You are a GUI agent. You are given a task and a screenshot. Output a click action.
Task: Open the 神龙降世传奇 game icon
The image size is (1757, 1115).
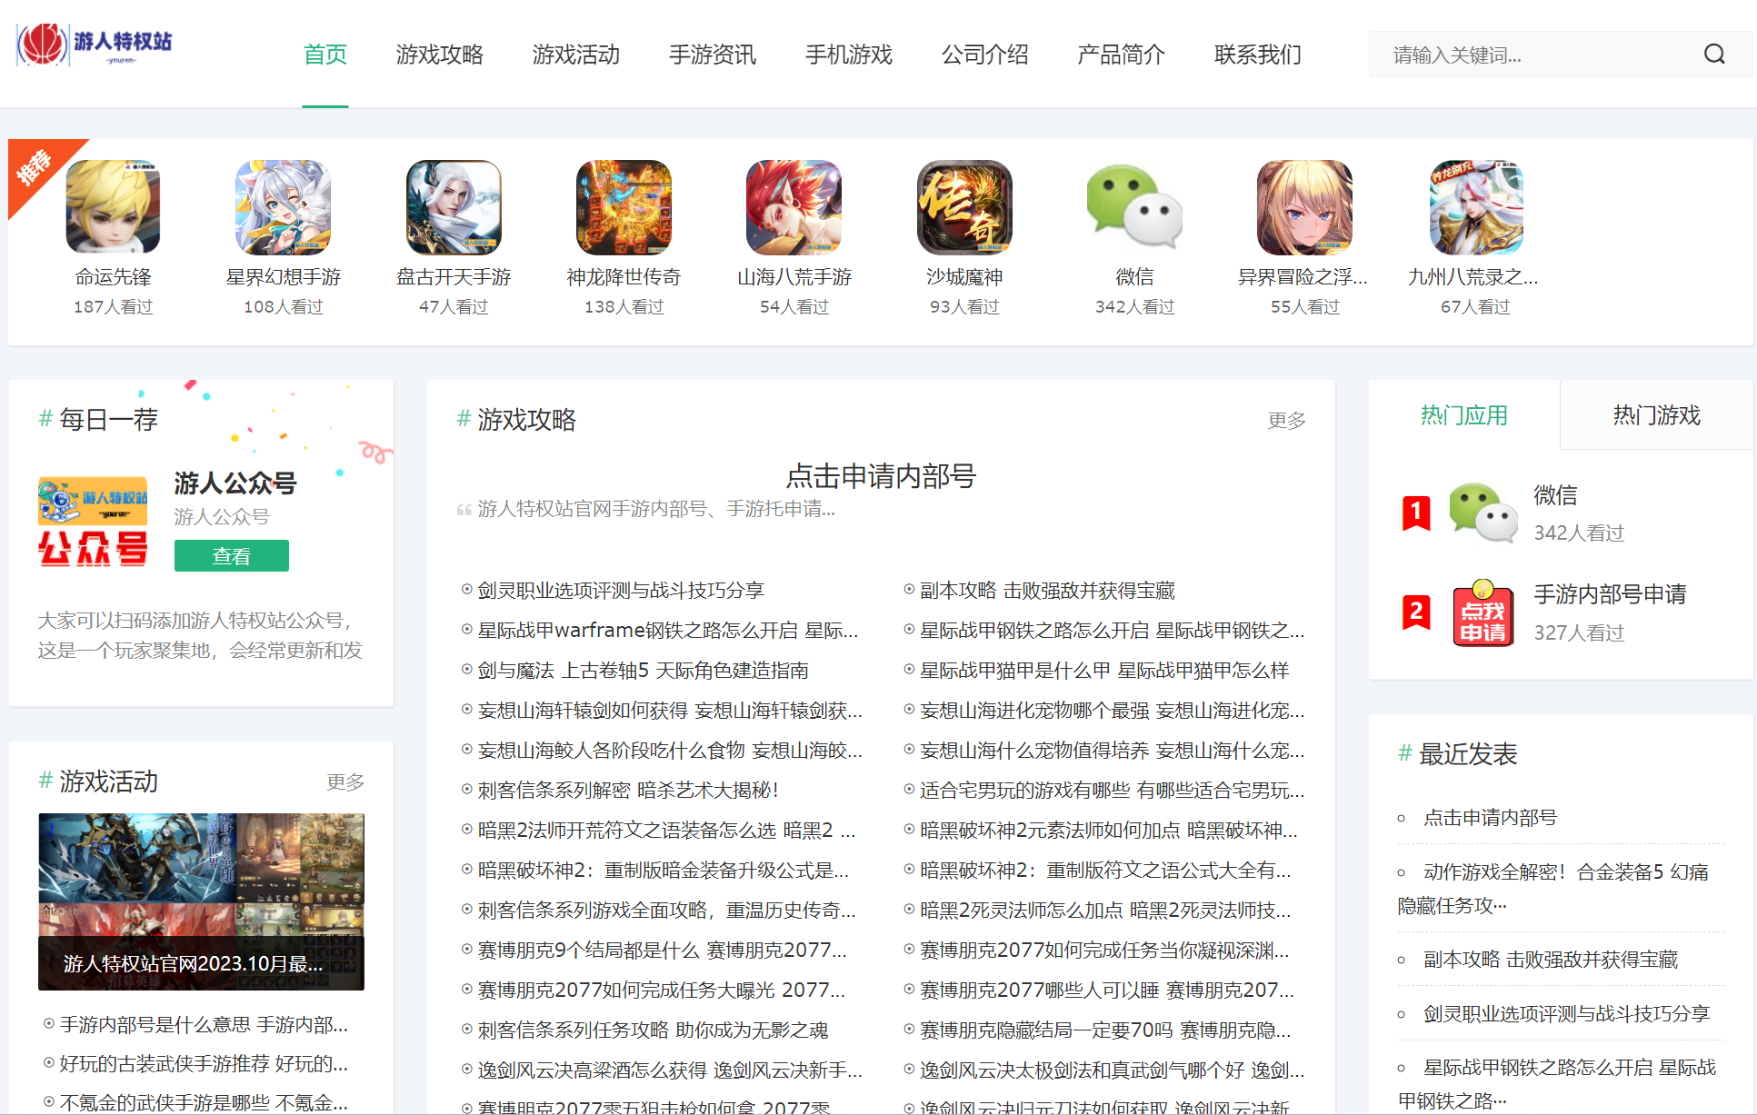(x=624, y=207)
